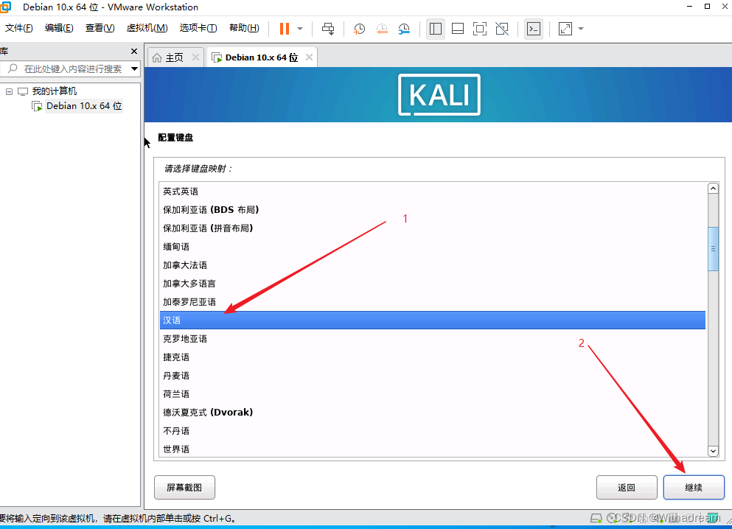Select 德沃夏克式 (Dvorak) keyboard layout

(x=432, y=413)
